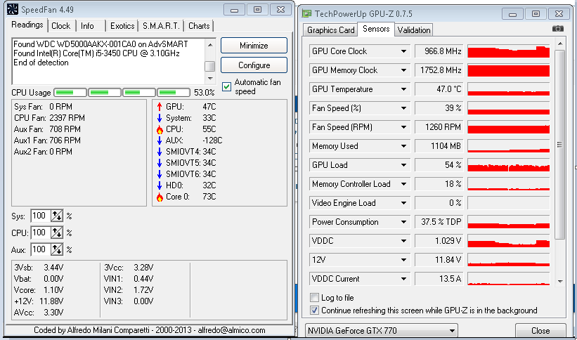
Task: Click the CPU fan speed percentage field
Action: coord(41,233)
